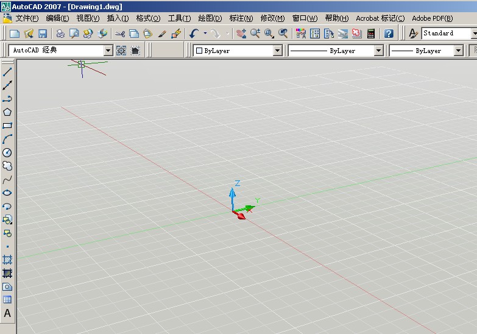Click the ByLayer color swatch box

[199, 51]
